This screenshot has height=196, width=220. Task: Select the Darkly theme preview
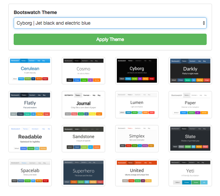pos(190,71)
